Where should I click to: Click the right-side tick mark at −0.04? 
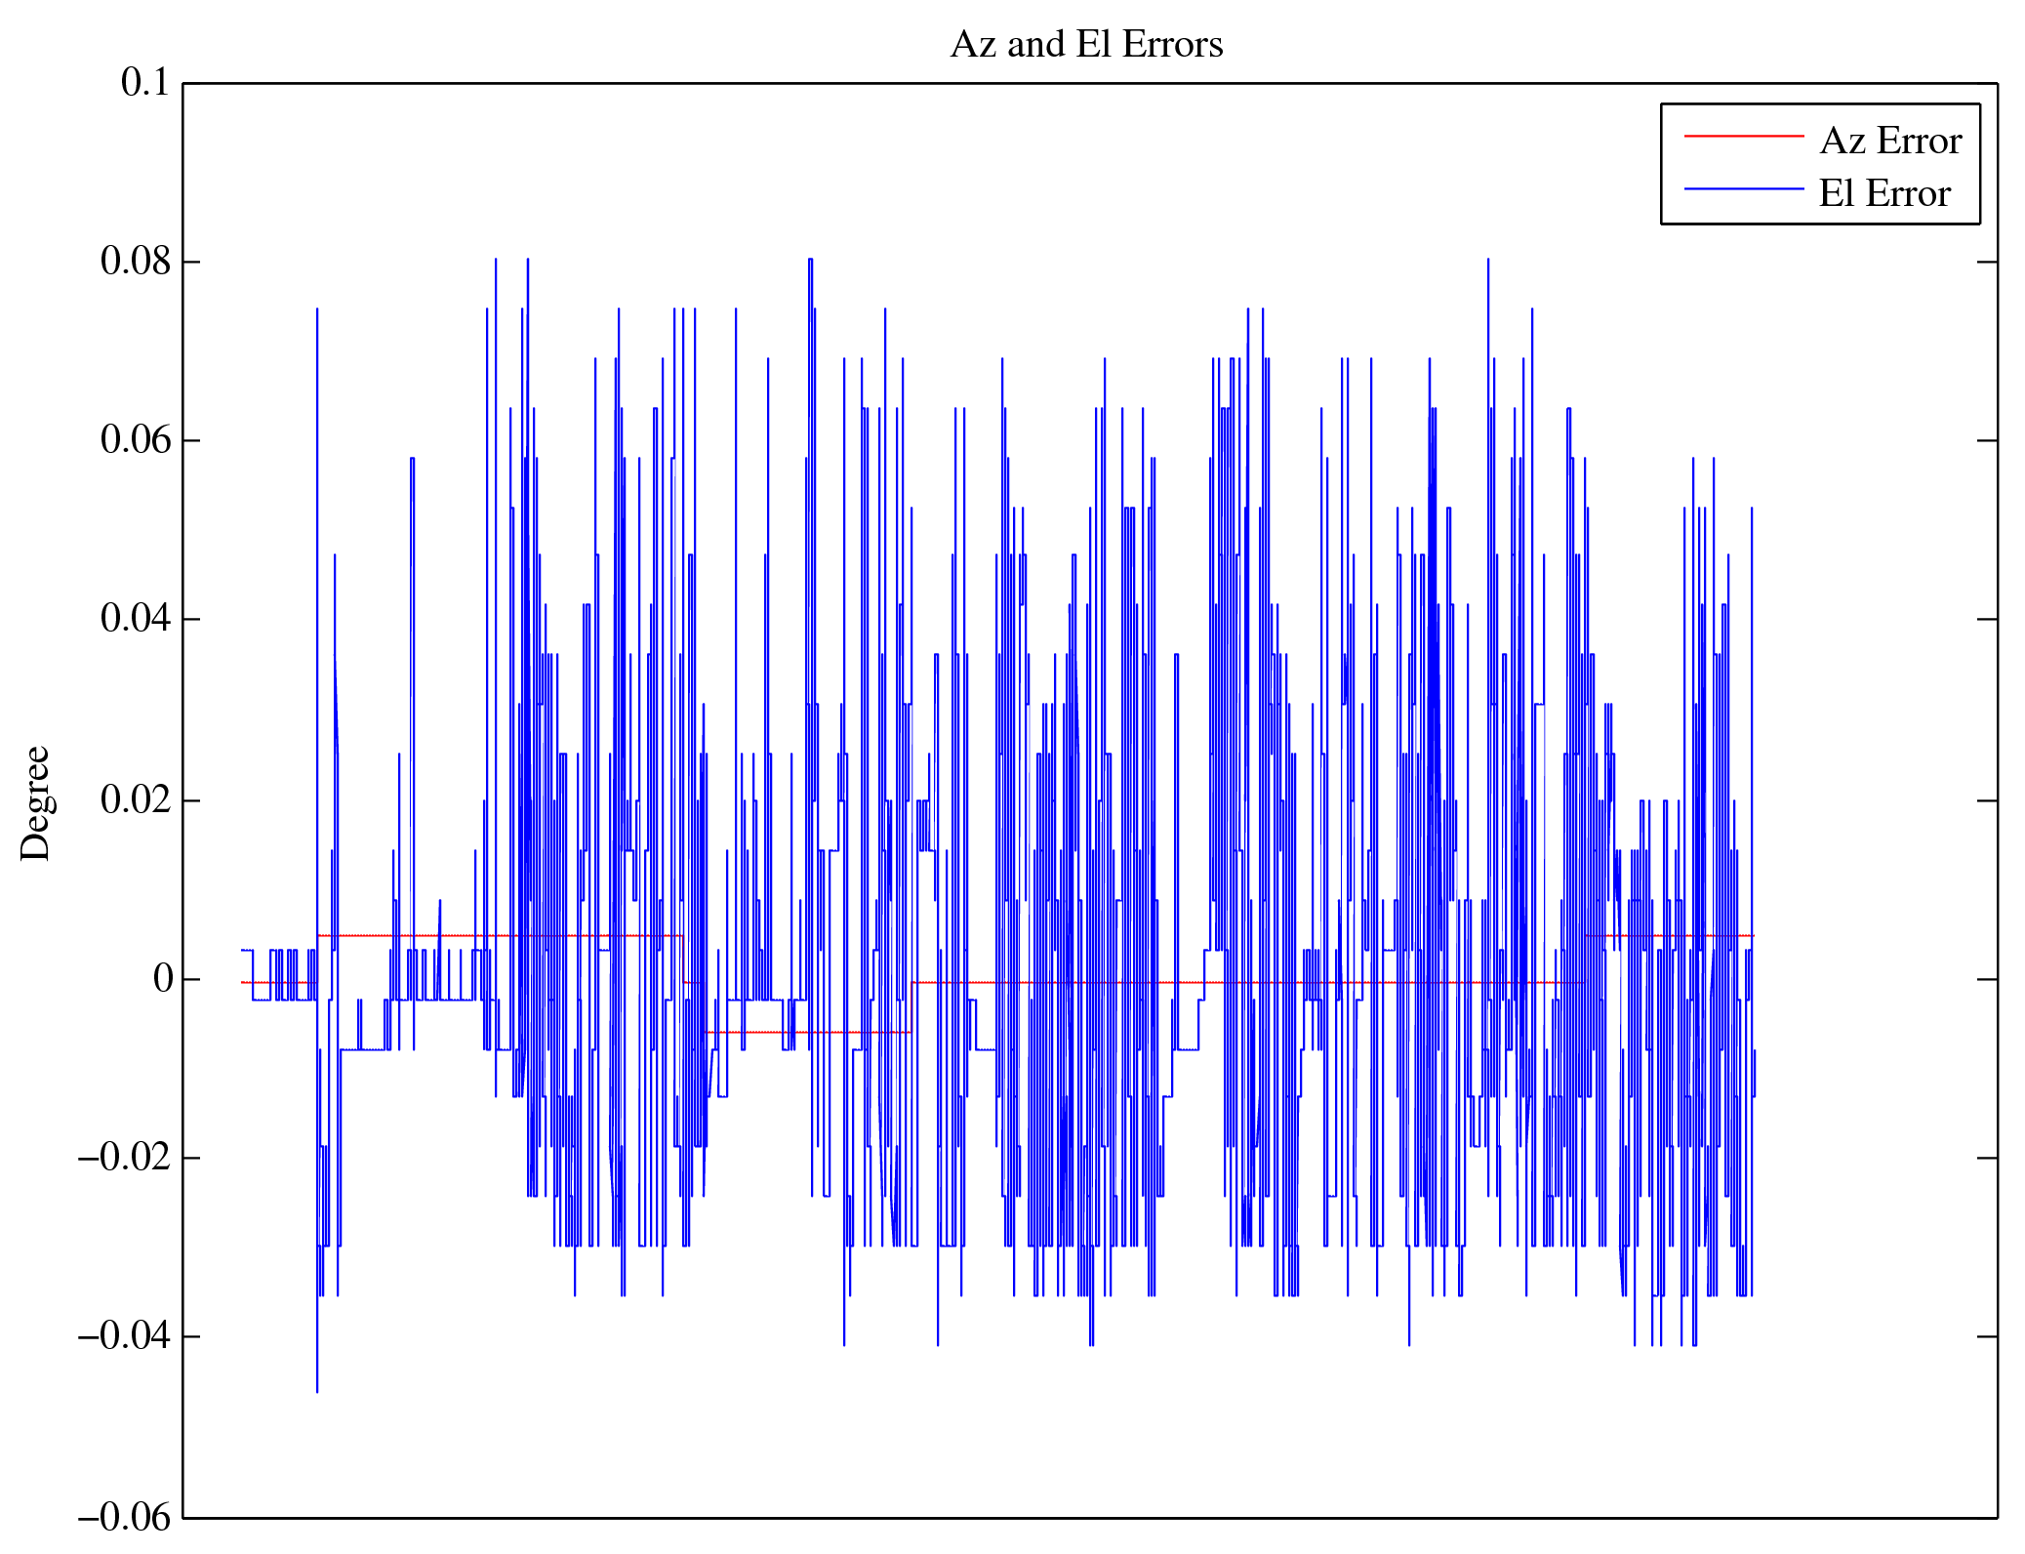pos(1987,1336)
